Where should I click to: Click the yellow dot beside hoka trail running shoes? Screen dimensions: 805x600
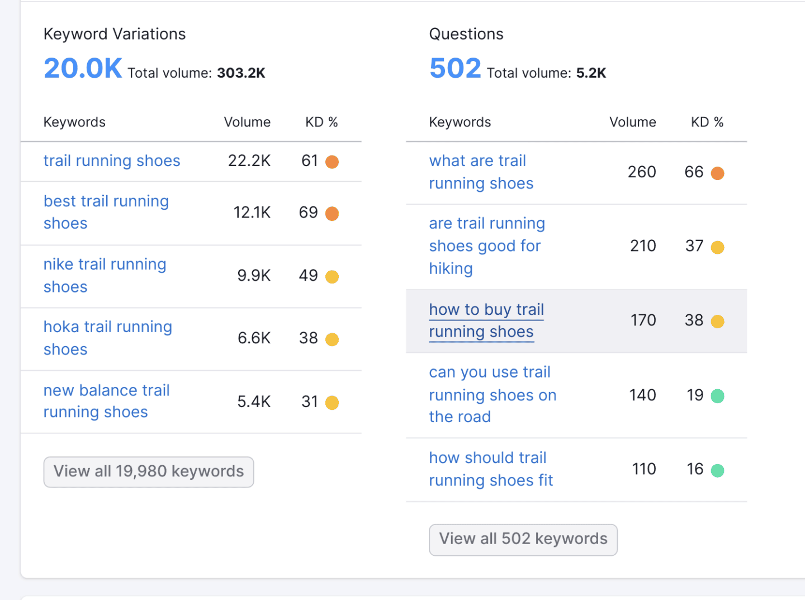pos(333,339)
